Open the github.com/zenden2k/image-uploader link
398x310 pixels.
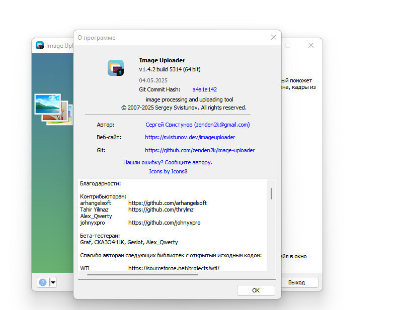[200, 150]
